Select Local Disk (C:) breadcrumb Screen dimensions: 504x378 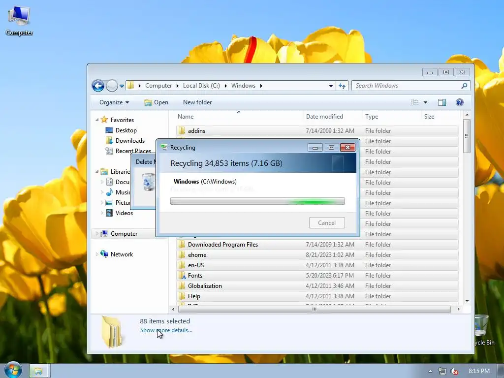coord(201,86)
